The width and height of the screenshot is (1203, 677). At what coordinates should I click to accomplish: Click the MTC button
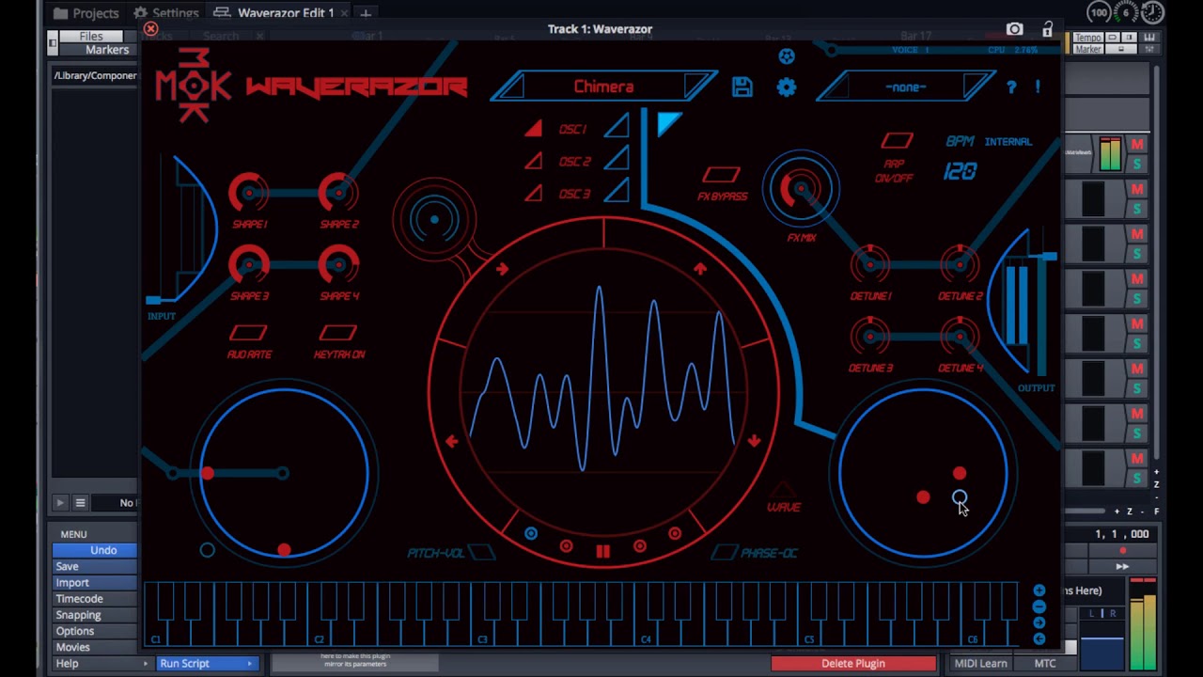1045,663
